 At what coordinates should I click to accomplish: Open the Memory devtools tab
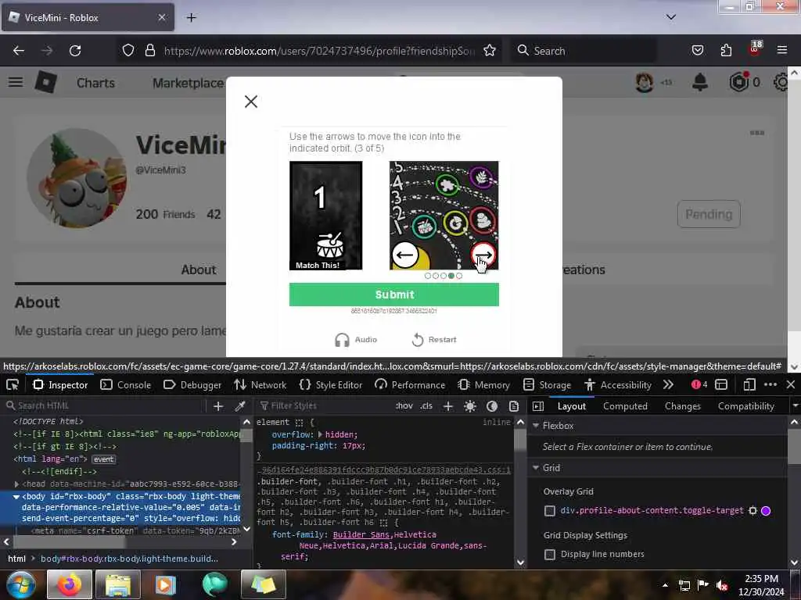coord(483,384)
